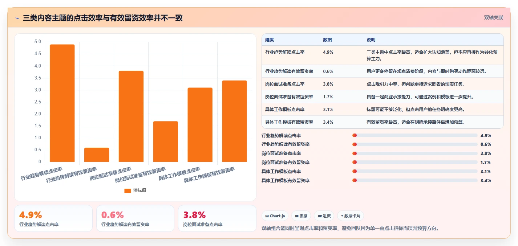This screenshot has width=518, height=246.
Task: Click the x-axis label 具体工作模板有效留资率
Action: (210, 175)
